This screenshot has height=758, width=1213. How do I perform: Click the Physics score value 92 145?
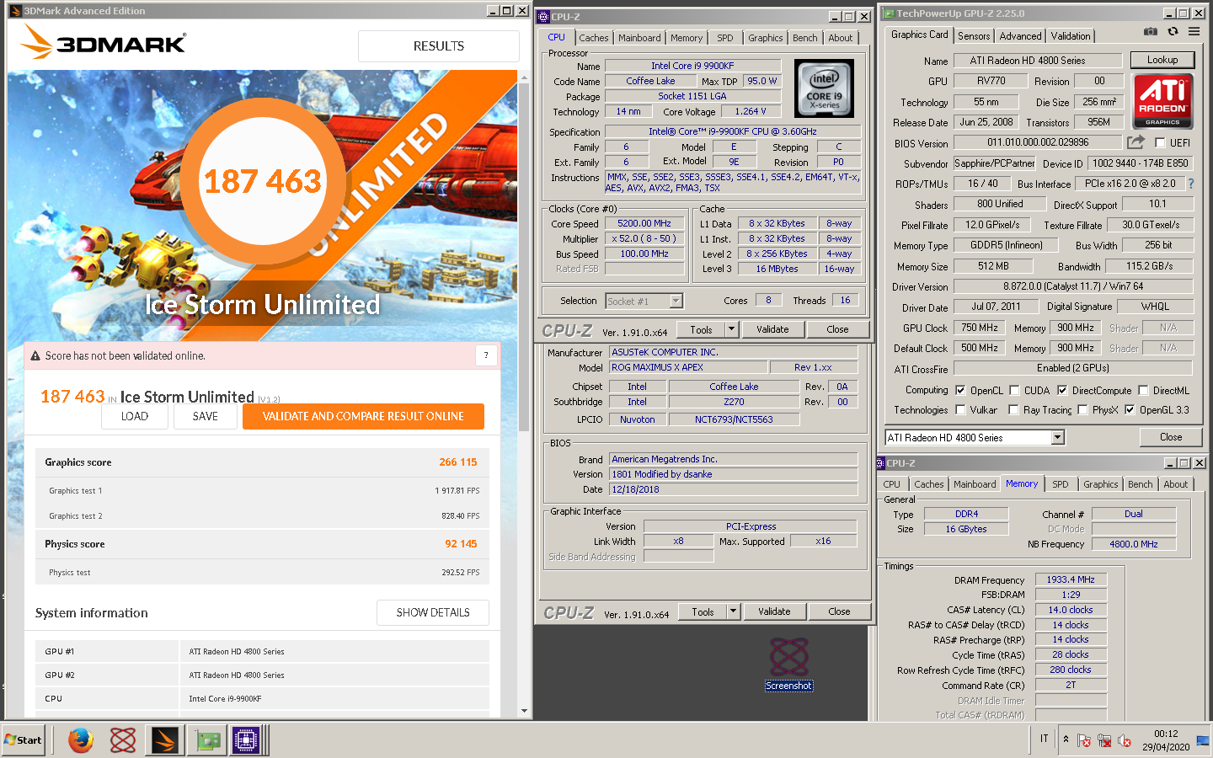pyautogui.click(x=461, y=544)
